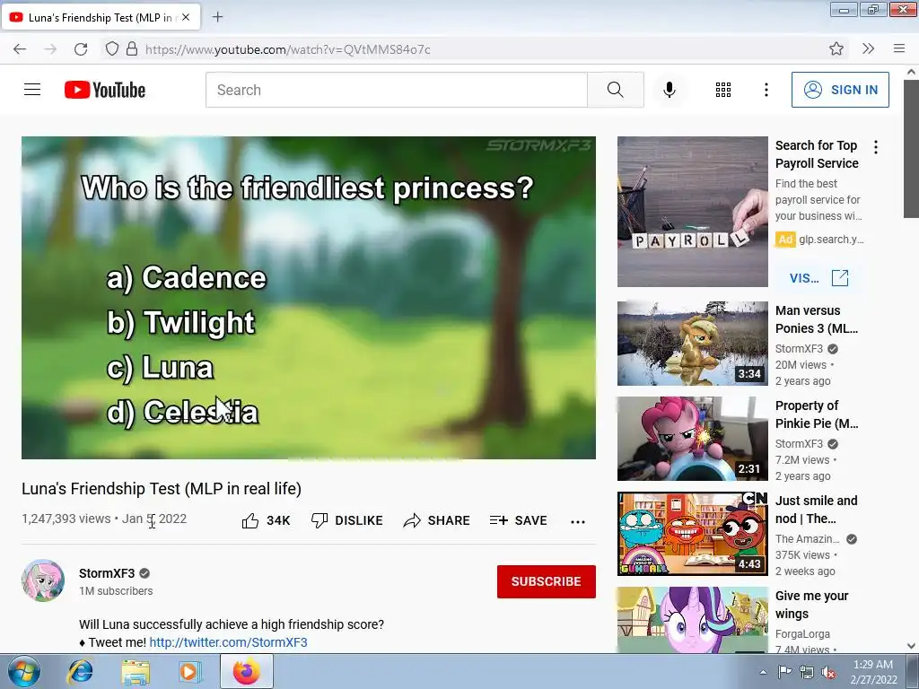
Task: Open the Action Center flag icon
Action: (784, 673)
